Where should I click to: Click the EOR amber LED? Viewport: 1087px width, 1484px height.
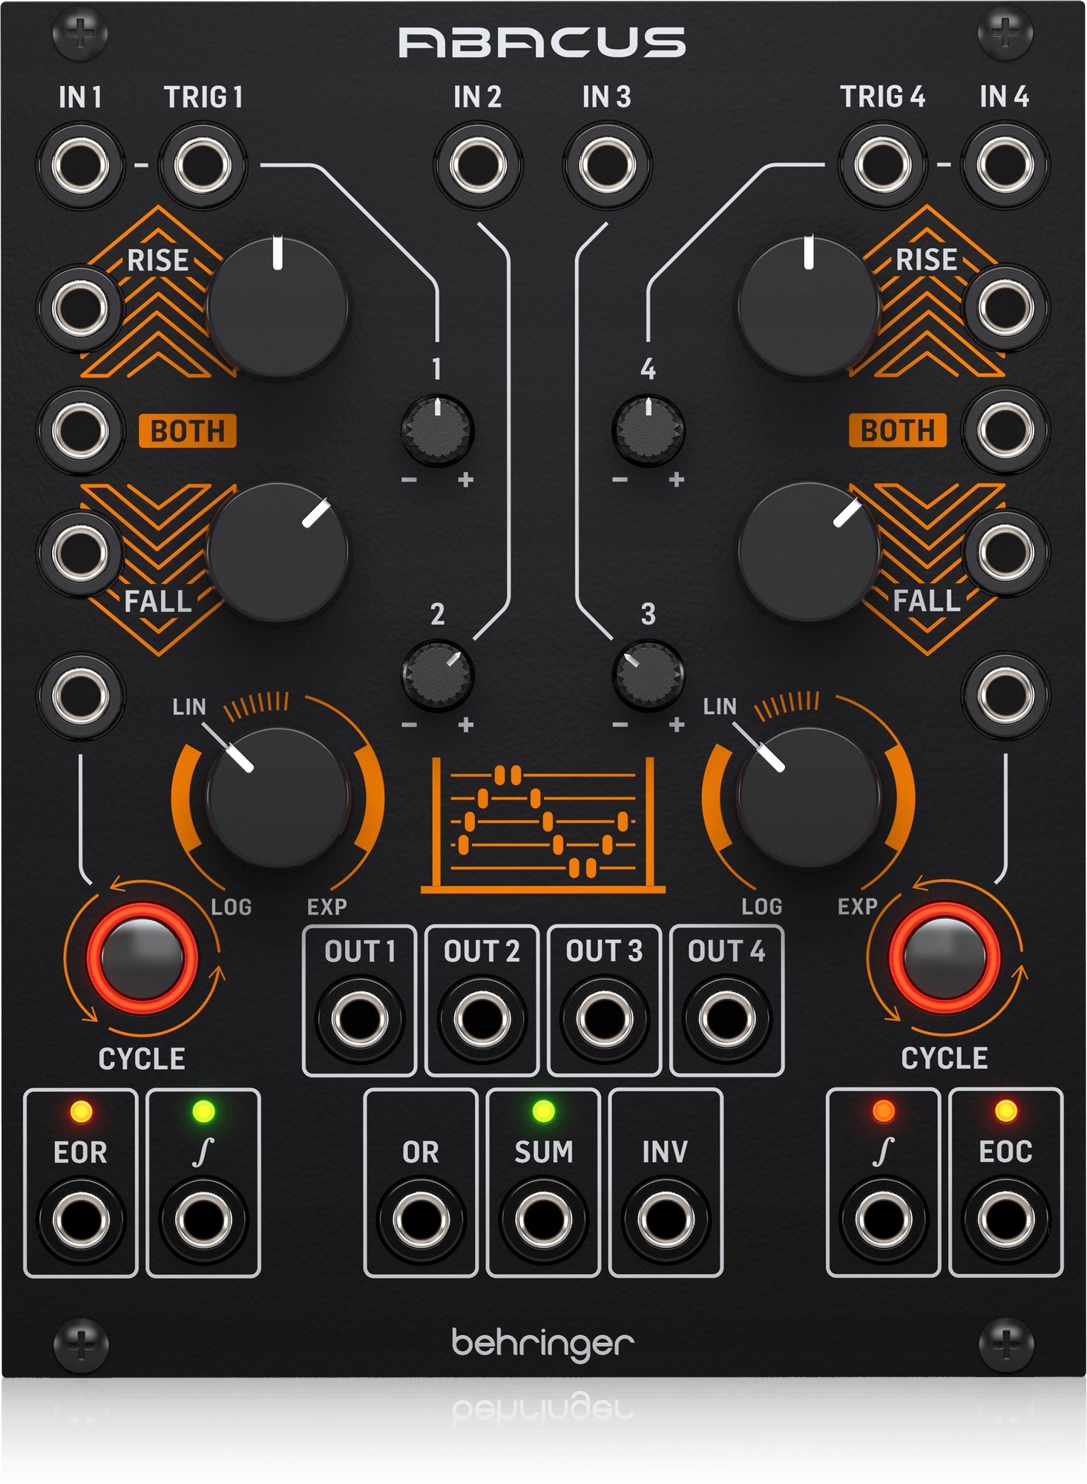81,1112
